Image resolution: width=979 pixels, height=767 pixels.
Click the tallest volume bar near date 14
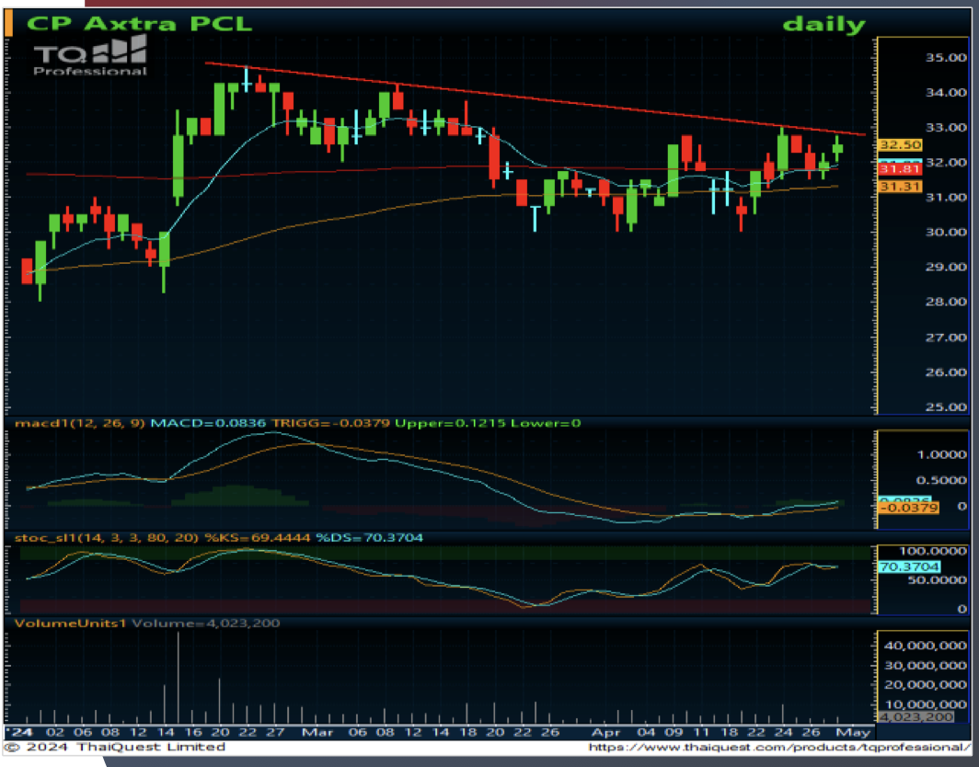tap(179, 677)
